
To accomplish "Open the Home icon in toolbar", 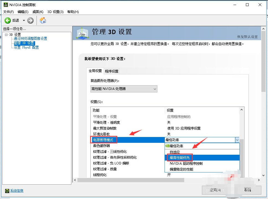I will pos(43,20).
